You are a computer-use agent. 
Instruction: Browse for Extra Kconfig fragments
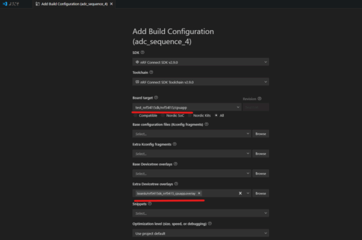coord(260,153)
